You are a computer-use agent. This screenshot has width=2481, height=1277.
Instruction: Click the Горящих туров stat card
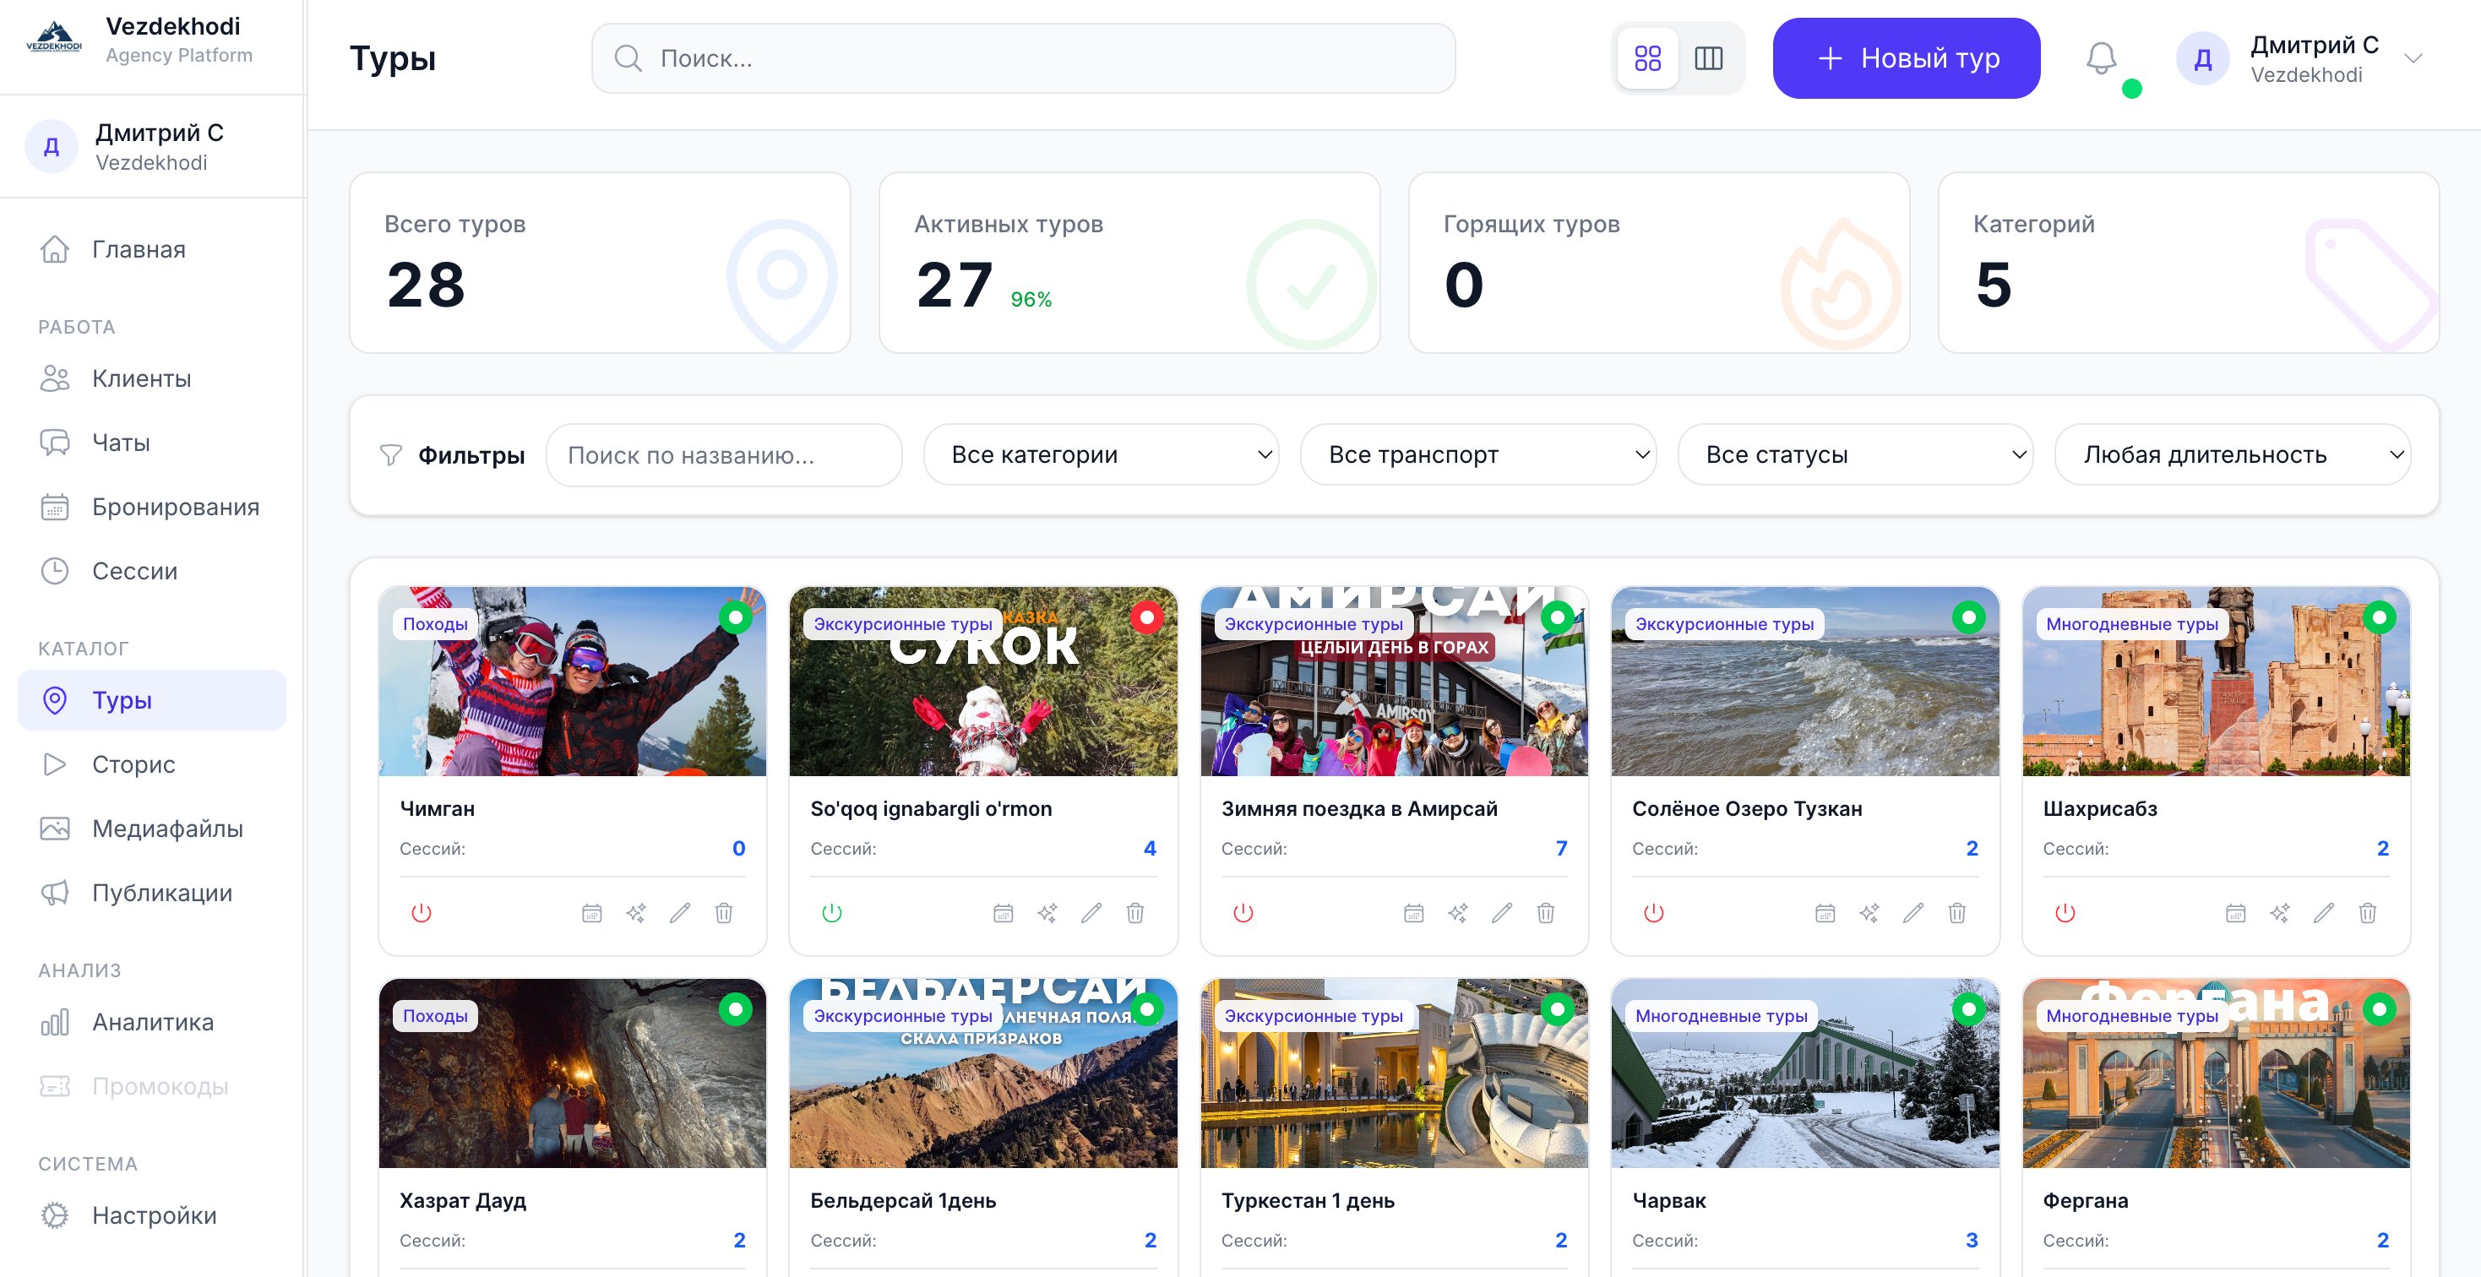click(x=1658, y=263)
